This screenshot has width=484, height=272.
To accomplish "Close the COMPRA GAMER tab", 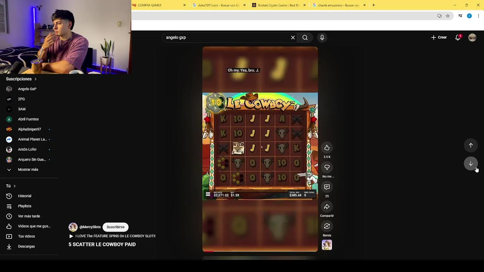I will click(185, 5).
